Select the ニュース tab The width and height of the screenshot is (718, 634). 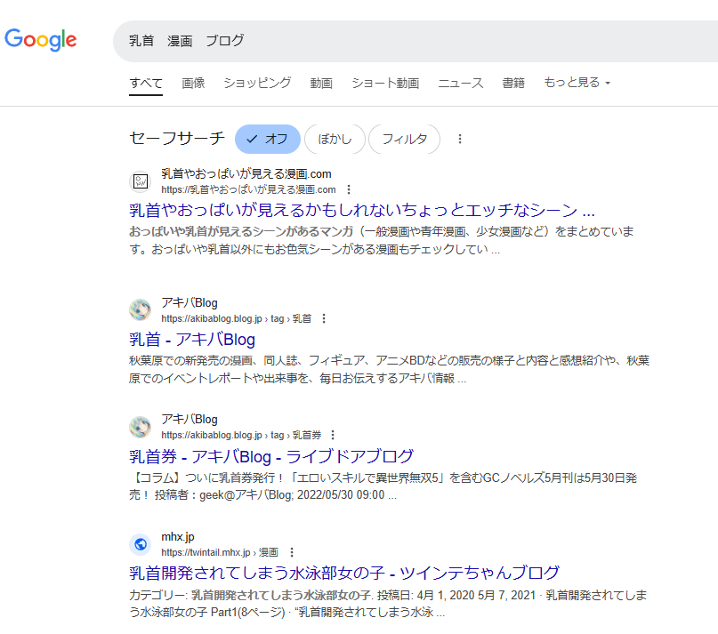click(x=460, y=83)
